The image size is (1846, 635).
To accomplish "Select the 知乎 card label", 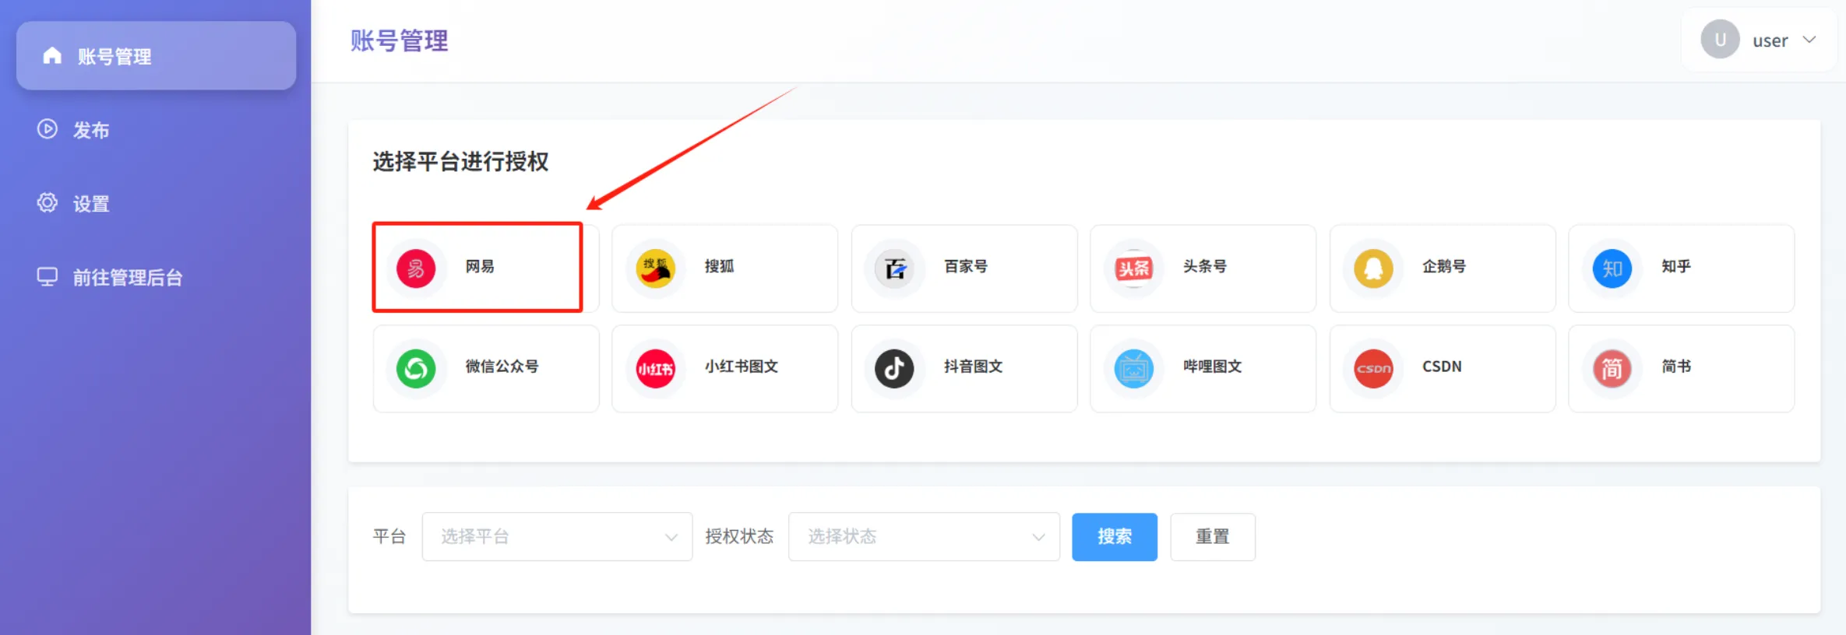I will pos(1676,266).
